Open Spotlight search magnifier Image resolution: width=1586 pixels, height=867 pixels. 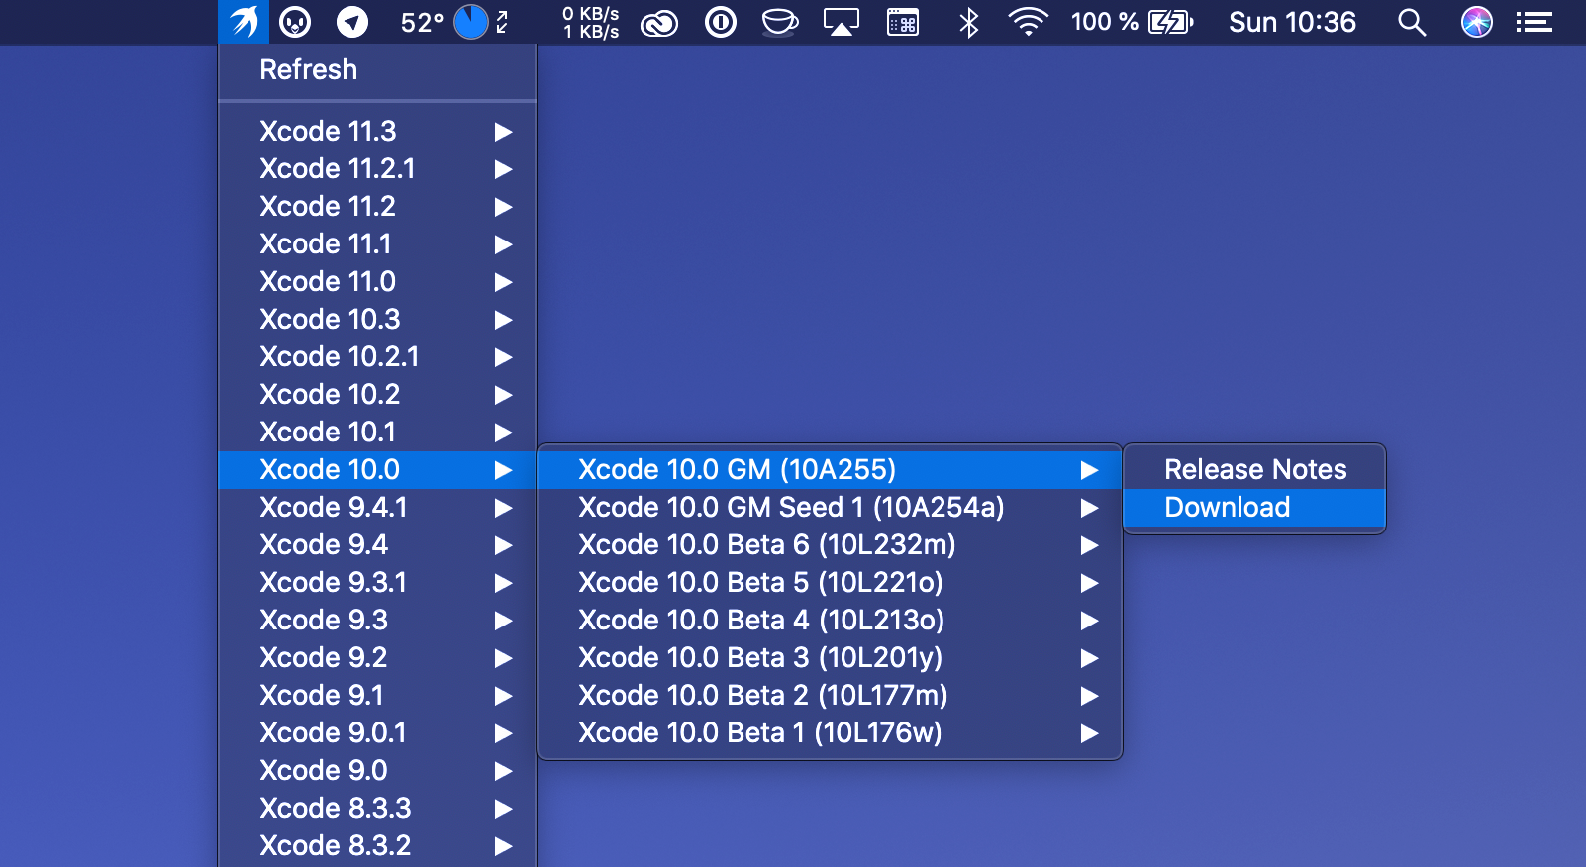tap(1412, 22)
